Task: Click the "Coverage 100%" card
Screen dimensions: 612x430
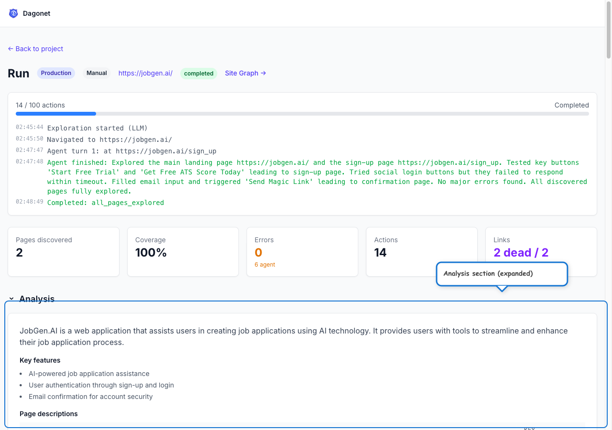Action: click(183, 252)
